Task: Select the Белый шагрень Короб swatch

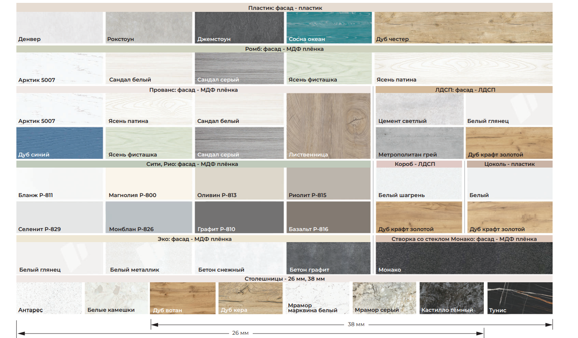Action: (419, 184)
